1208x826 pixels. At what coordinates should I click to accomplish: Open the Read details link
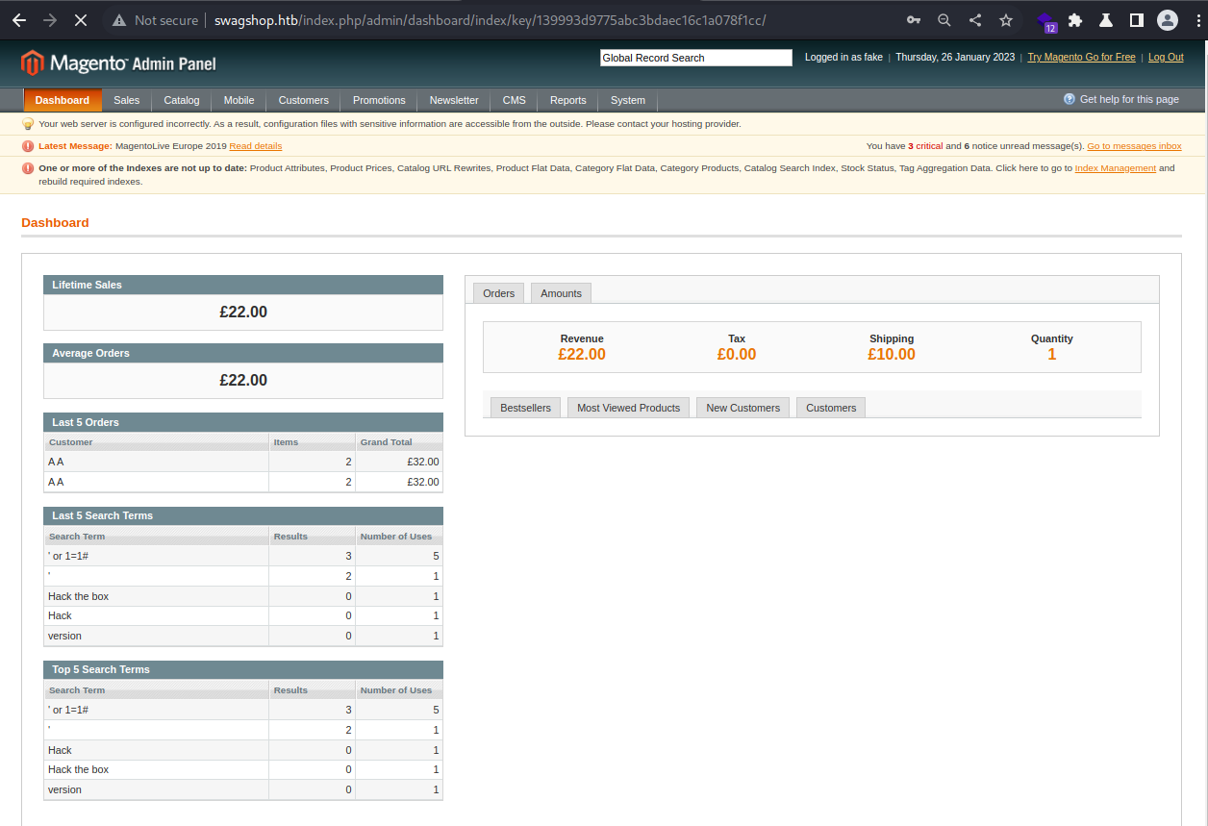tap(256, 146)
